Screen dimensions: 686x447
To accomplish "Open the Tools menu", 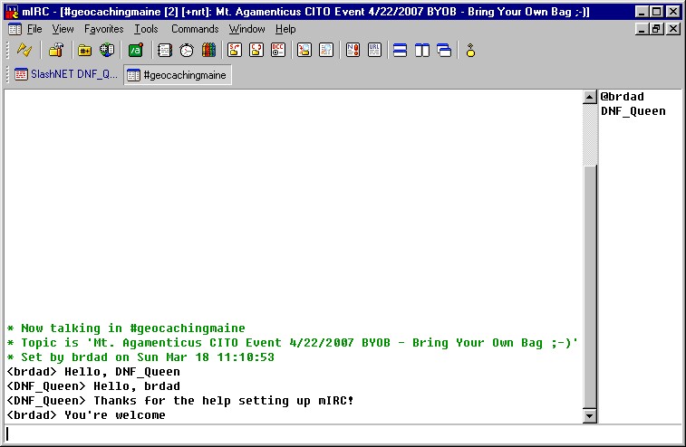I will click(x=146, y=29).
